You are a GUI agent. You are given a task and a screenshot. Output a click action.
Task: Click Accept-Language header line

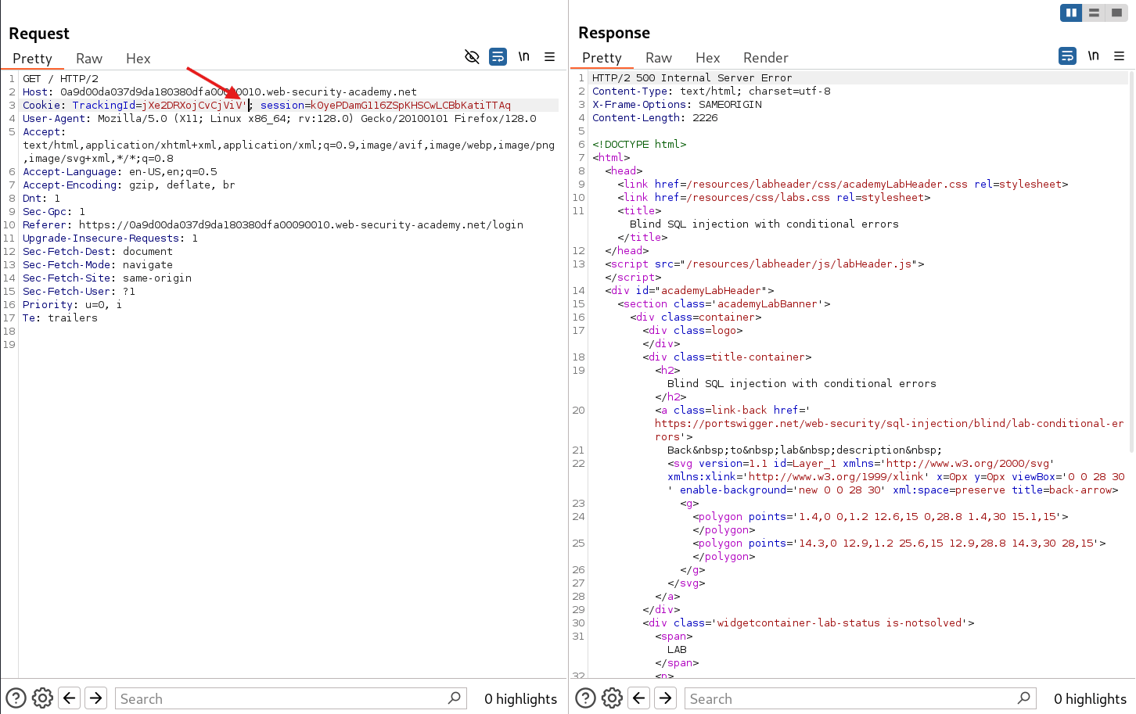(x=120, y=172)
